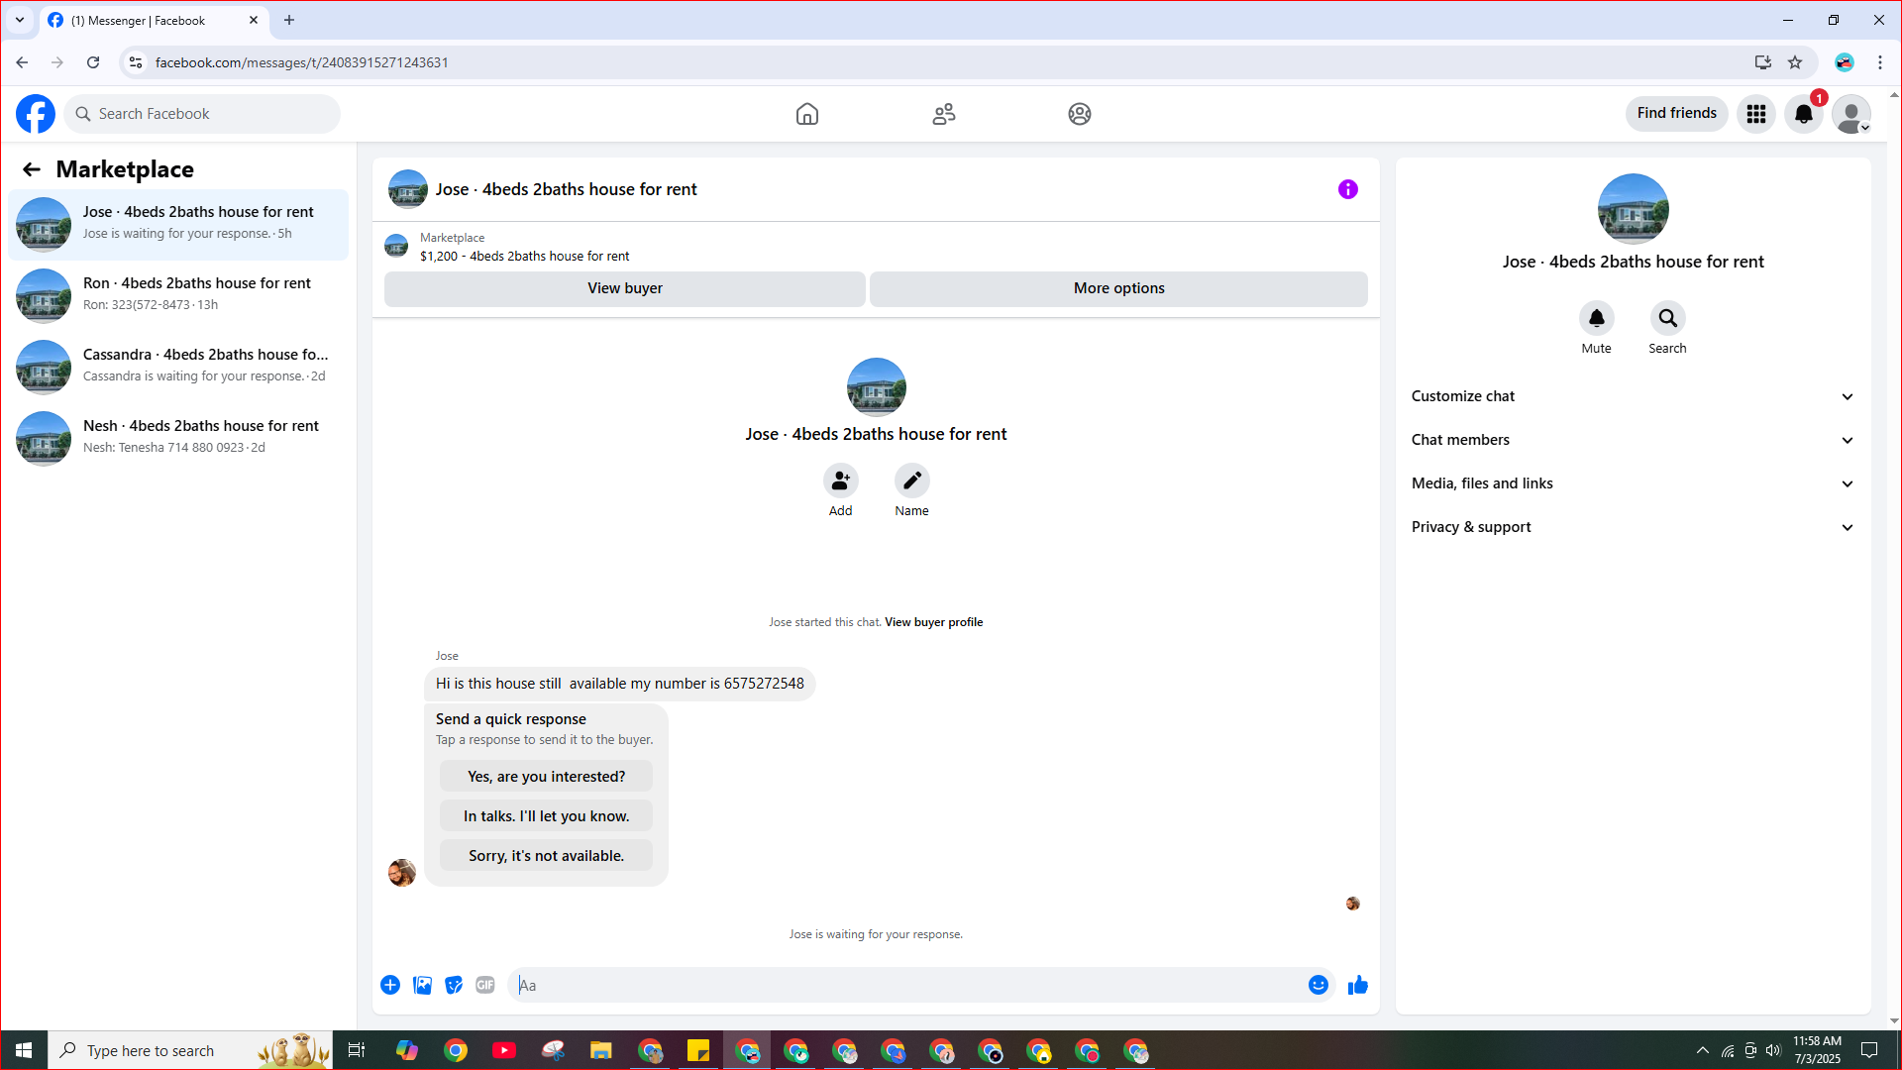
Task: Open the Facebook logo home link
Action: 36,114
